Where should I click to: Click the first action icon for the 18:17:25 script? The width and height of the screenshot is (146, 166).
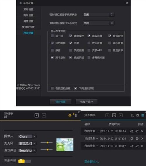coord(132,139)
